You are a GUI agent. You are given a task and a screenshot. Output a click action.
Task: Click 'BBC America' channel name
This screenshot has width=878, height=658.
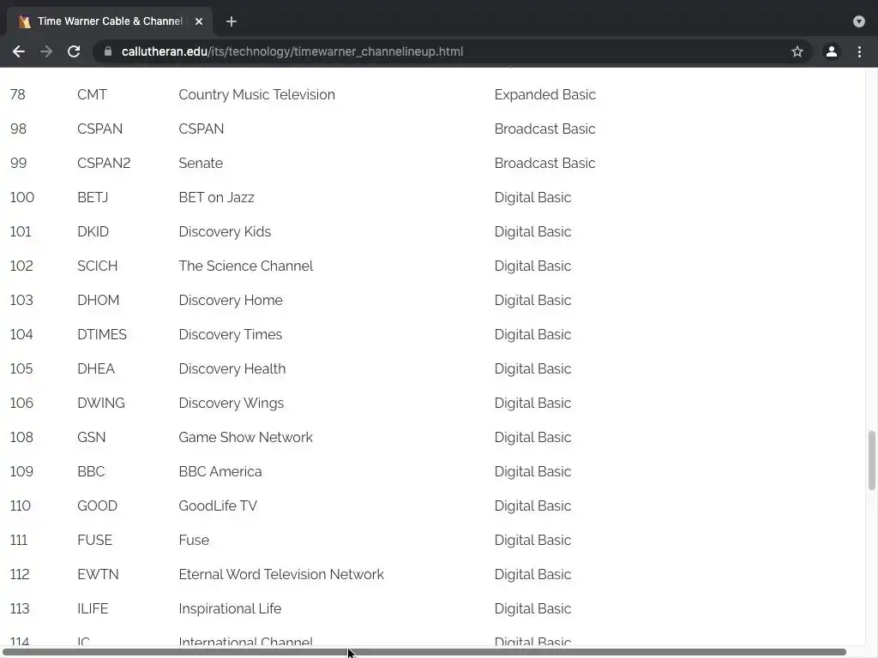220,472
